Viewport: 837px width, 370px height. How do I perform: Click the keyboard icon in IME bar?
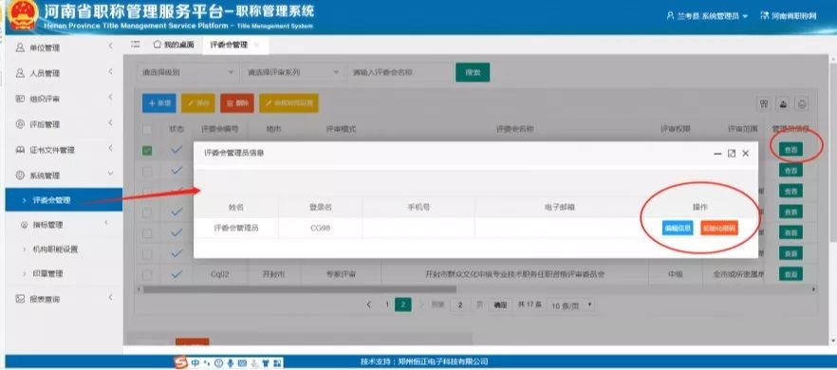pyautogui.click(x=242, y=363)
